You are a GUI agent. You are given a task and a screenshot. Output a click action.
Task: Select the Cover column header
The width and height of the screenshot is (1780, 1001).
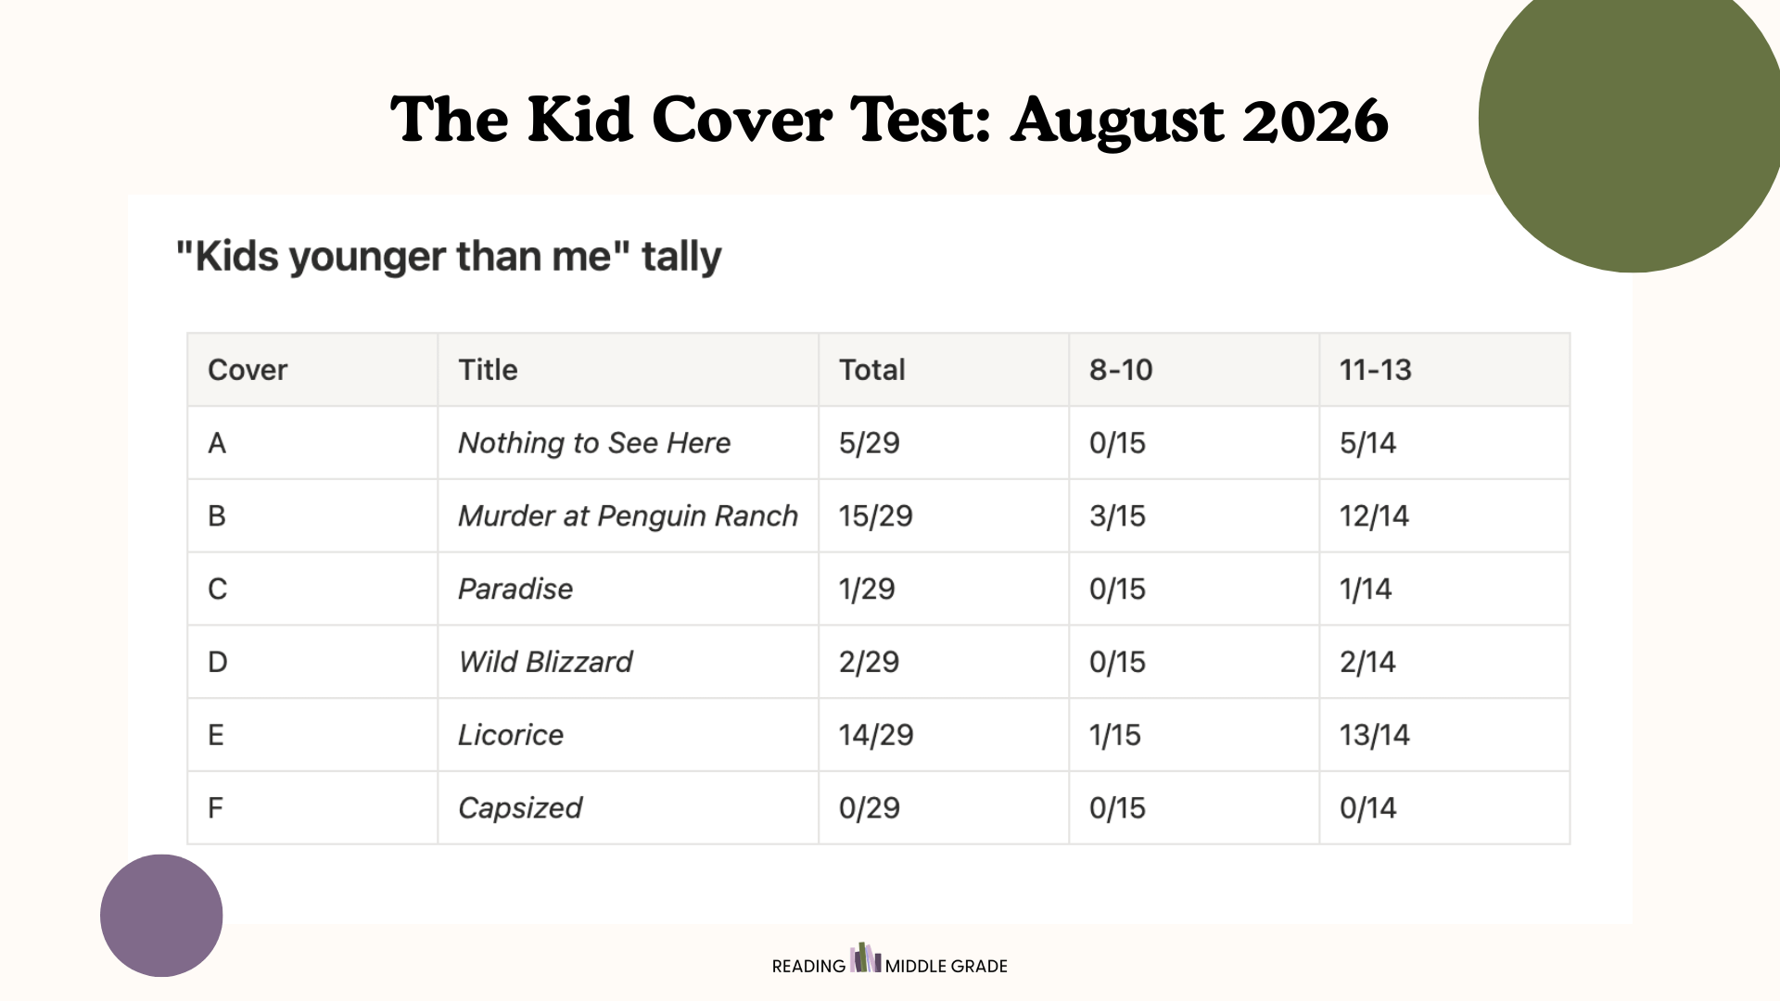312,370
